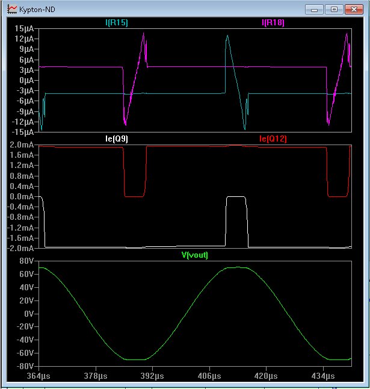Click the 378µs time axis label

click(96, 376)
